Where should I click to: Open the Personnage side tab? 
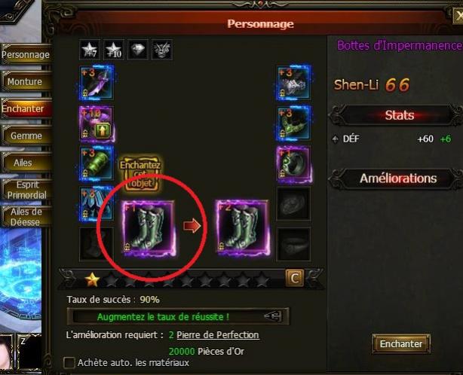coord(26,54)
